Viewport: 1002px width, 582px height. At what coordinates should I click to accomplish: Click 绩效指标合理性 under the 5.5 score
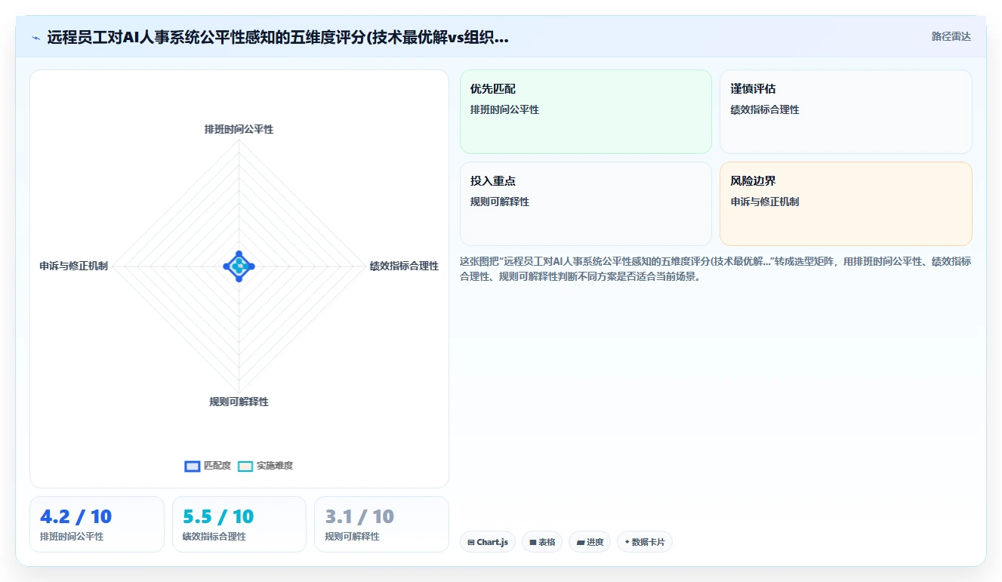pyautogui.click(x=214, y=537)
